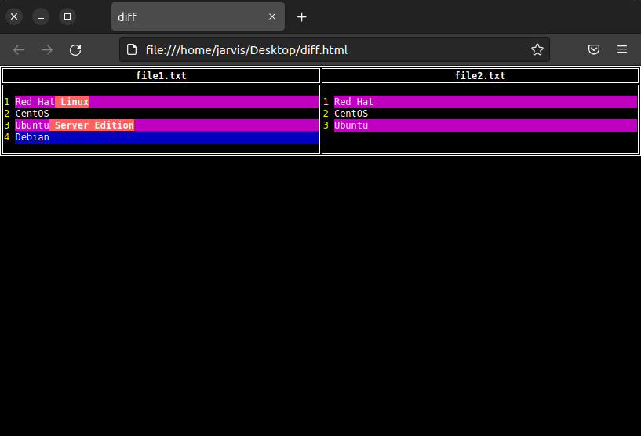Image resolution: width=641 pixels, height=436 pixels.
Task: Click line number 1 in file1.txt
Action: pyautogui.click(x=7, y=102)
